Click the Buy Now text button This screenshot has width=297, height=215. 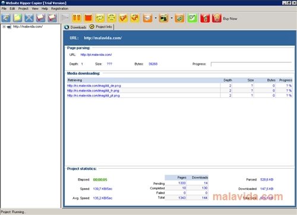(x=230, y=18)
